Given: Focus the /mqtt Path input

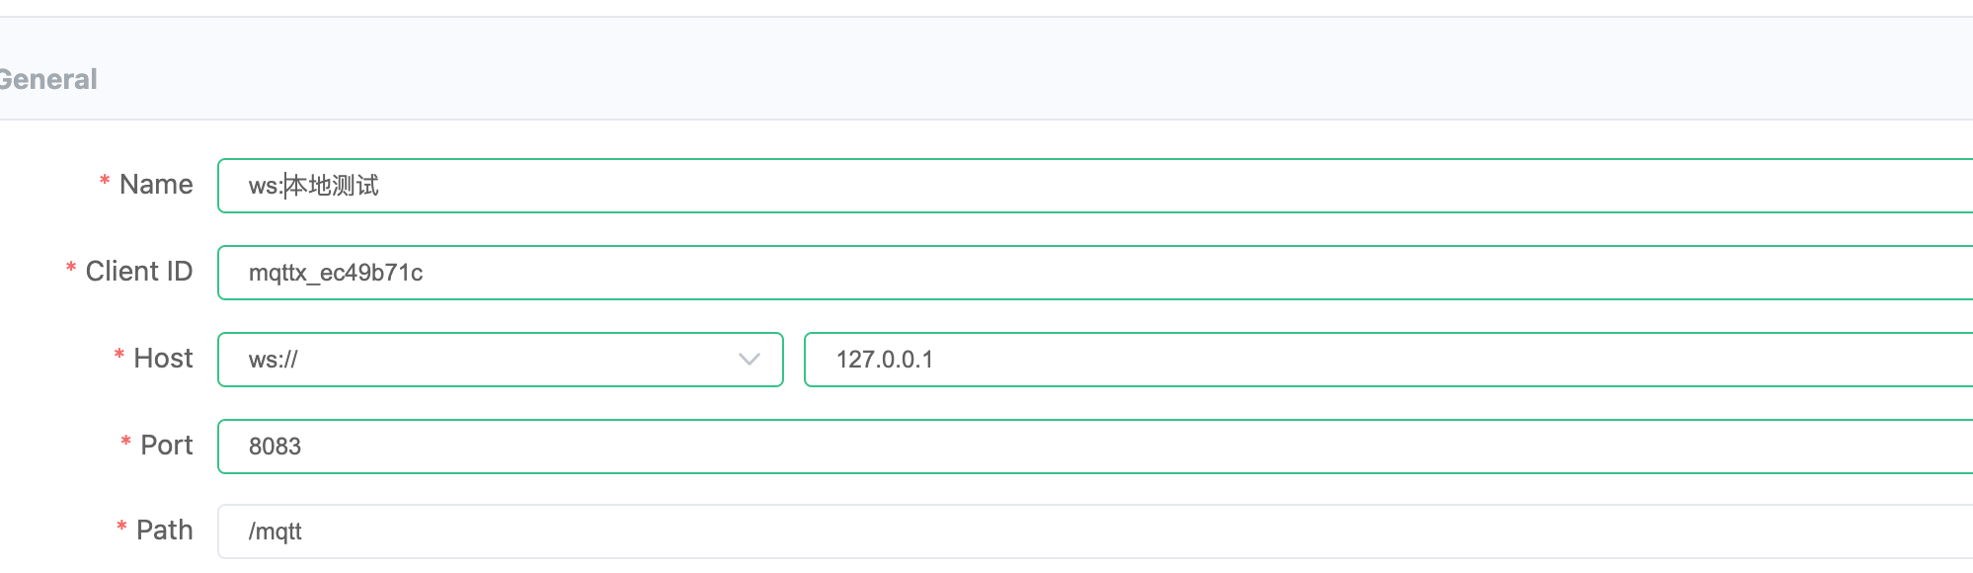Looking at the screenshot, I should click(1095, 532).
